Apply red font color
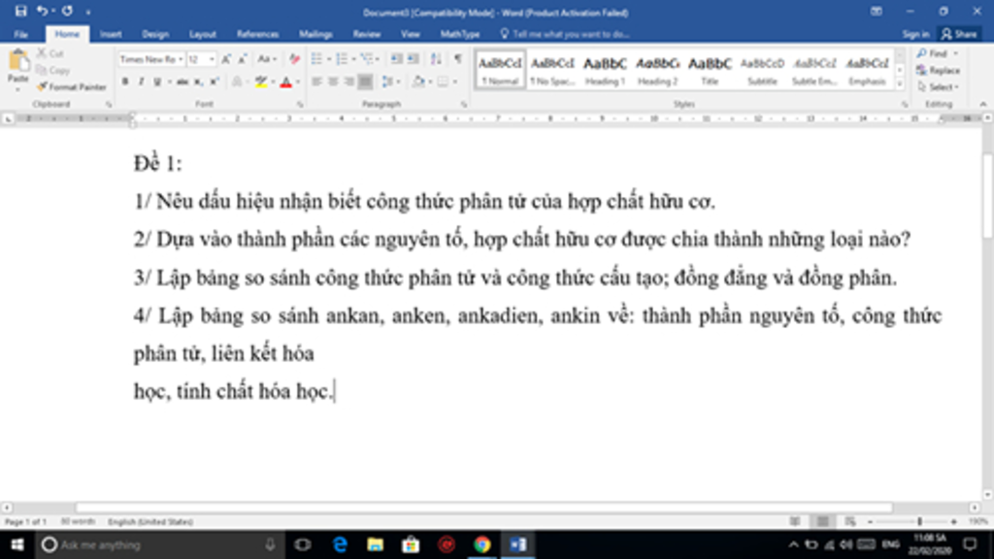 click(x=286, y=82)
